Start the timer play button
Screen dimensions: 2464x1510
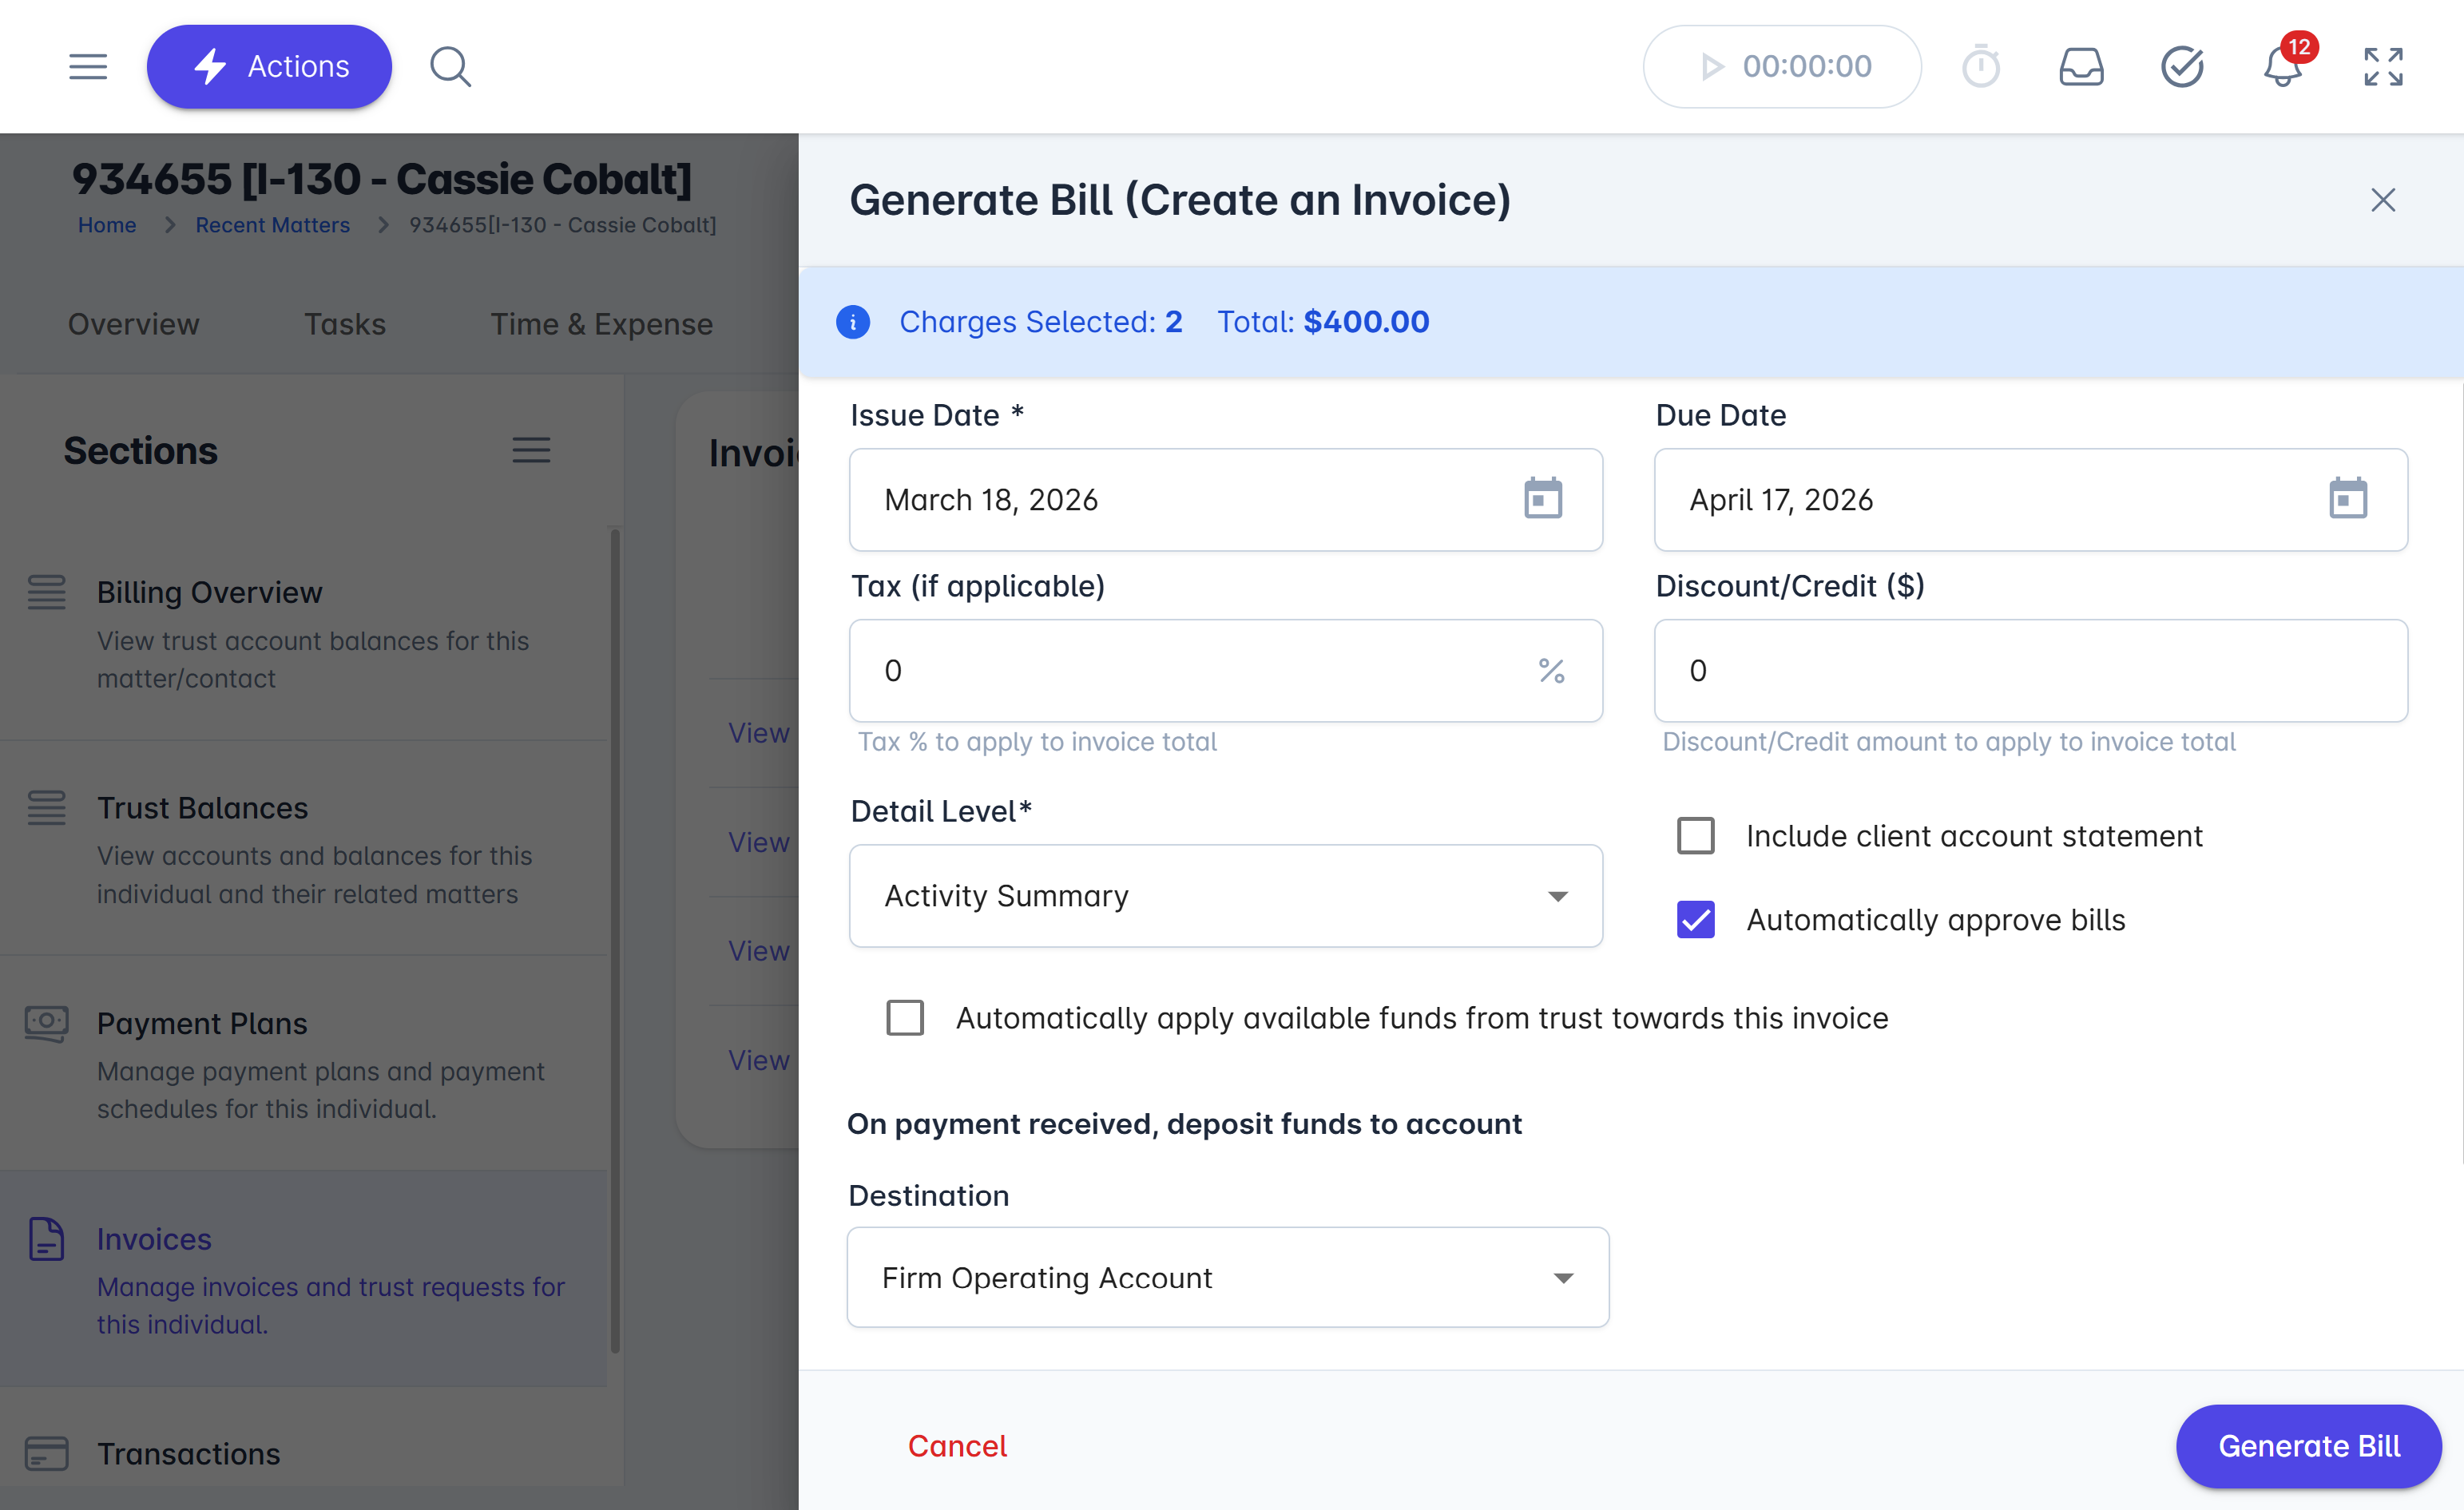pos(1712,67)
